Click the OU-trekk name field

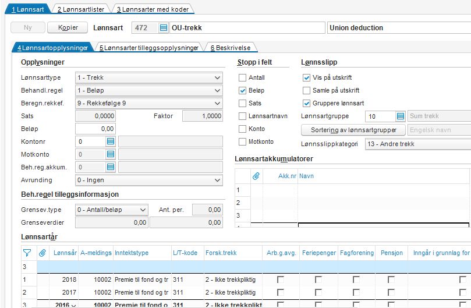[x=247, y=27]
